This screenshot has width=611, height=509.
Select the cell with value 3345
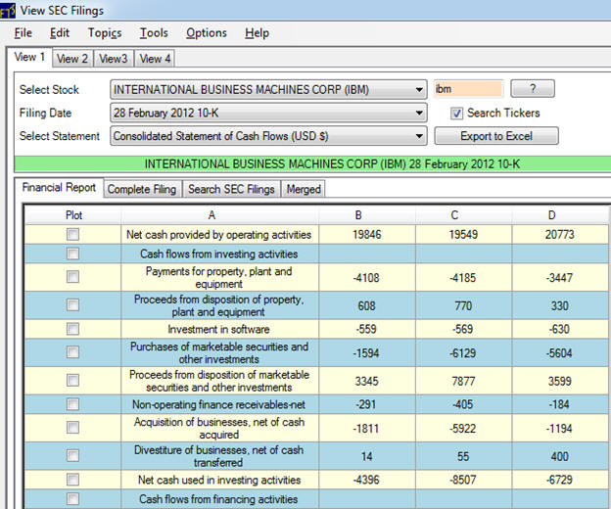[366, 381]
